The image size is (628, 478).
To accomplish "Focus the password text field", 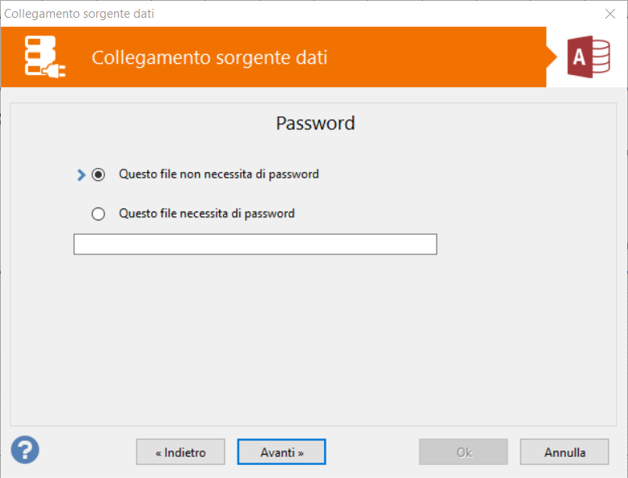I will point(255,244).
